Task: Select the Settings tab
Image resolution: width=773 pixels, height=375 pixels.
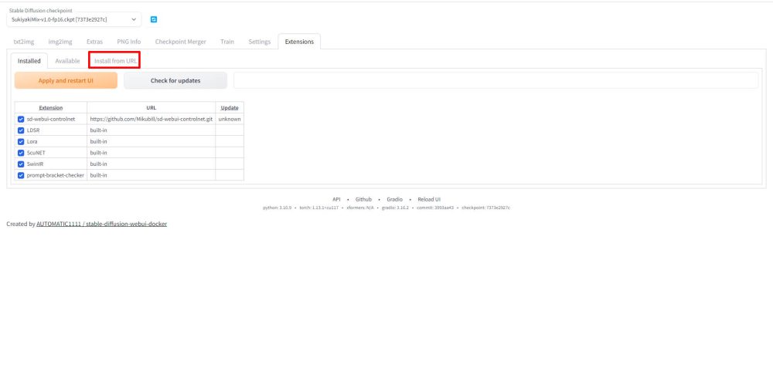Action: coord(259,42)
